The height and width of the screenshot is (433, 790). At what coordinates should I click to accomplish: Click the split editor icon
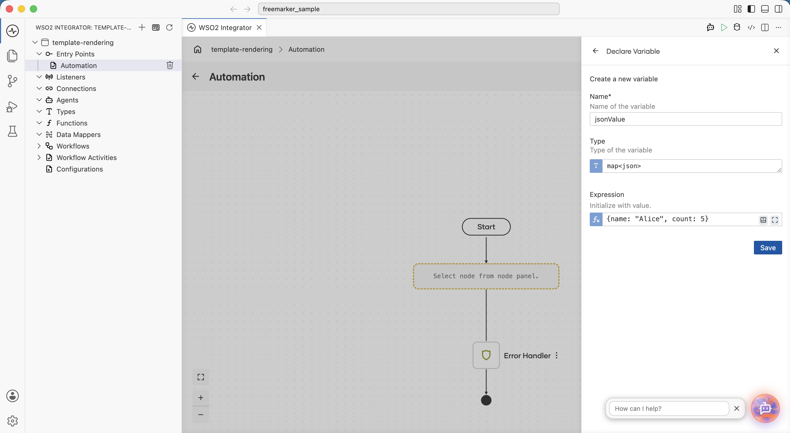click(765, 28)
